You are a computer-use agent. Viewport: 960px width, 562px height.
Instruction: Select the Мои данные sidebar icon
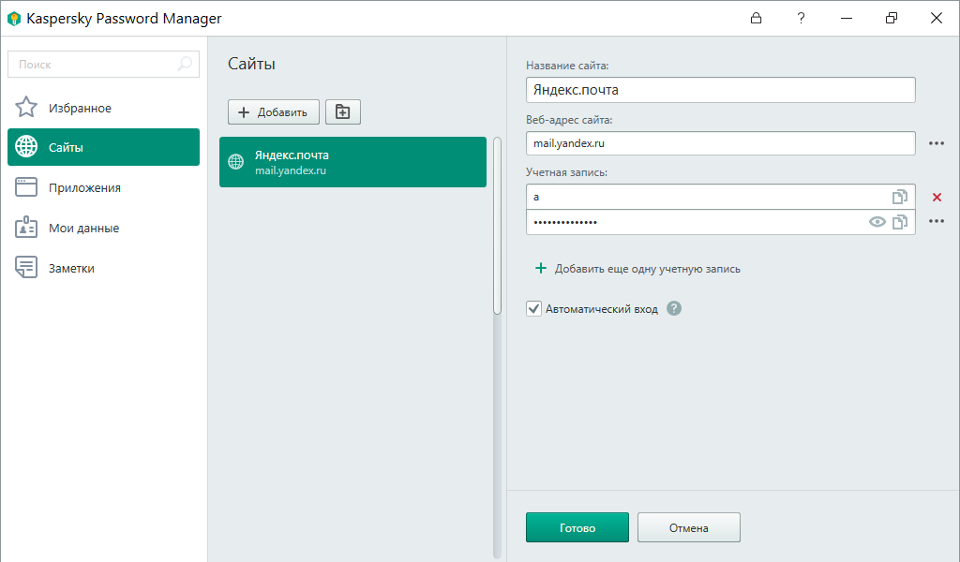(26, 227)
